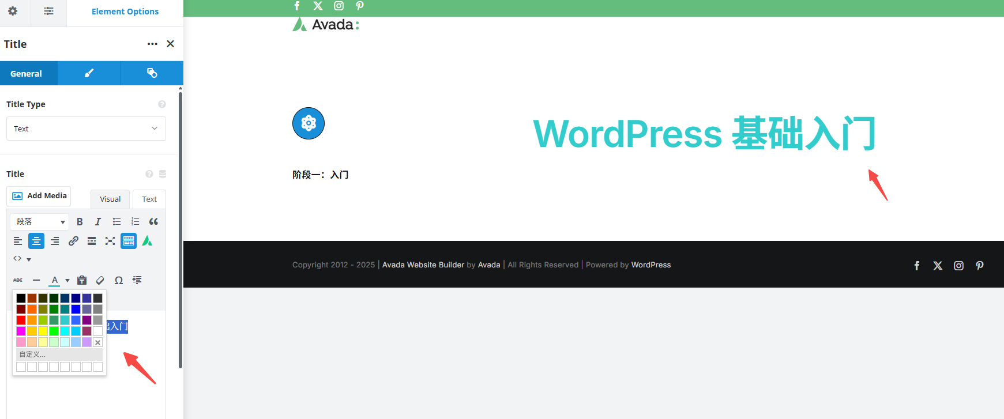This screenshot has height=419, width=1004.
Task: Insert a blockquote using the quote icon
Action: click(x=153, y=222)
